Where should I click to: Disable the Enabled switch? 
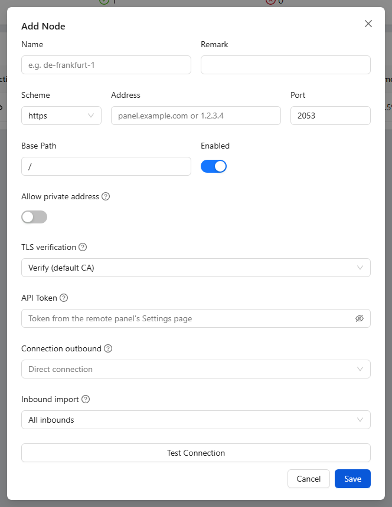click(214, 166)
